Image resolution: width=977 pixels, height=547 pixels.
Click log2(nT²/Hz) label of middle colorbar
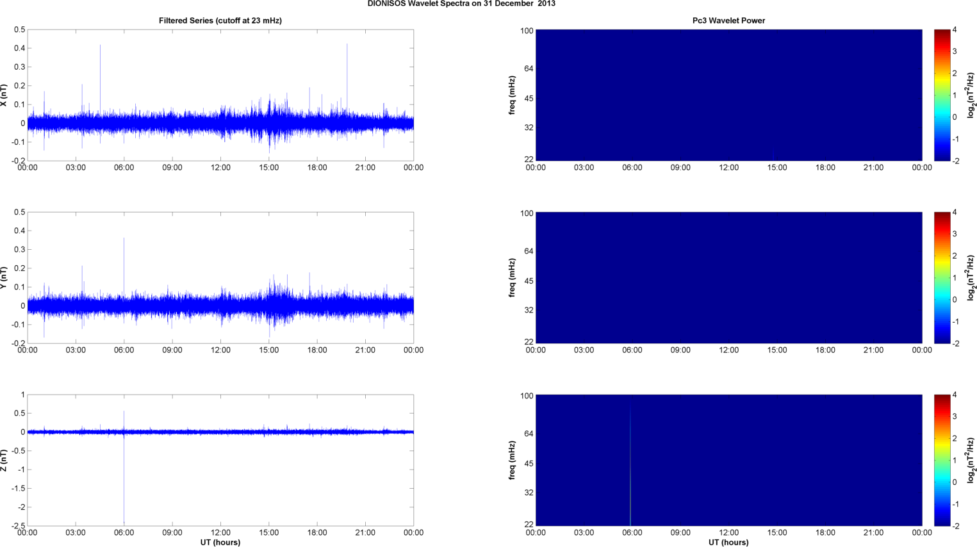click(971, 278)
